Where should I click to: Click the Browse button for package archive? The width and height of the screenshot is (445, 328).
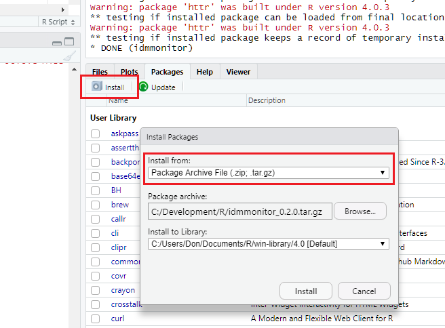360,211
